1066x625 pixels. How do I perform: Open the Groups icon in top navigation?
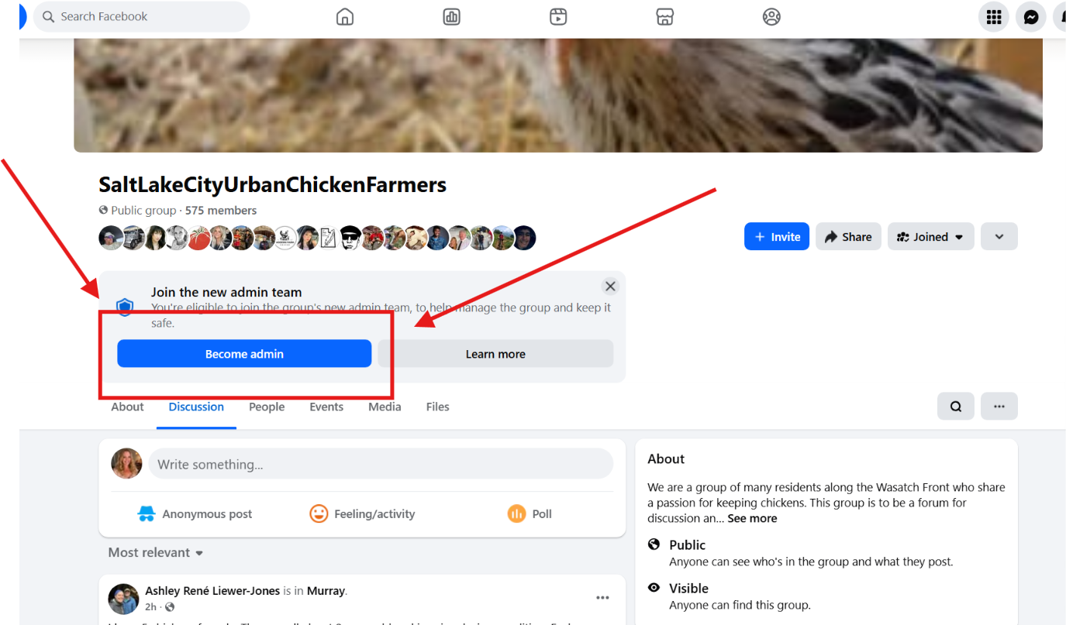[x=771, y=17]
